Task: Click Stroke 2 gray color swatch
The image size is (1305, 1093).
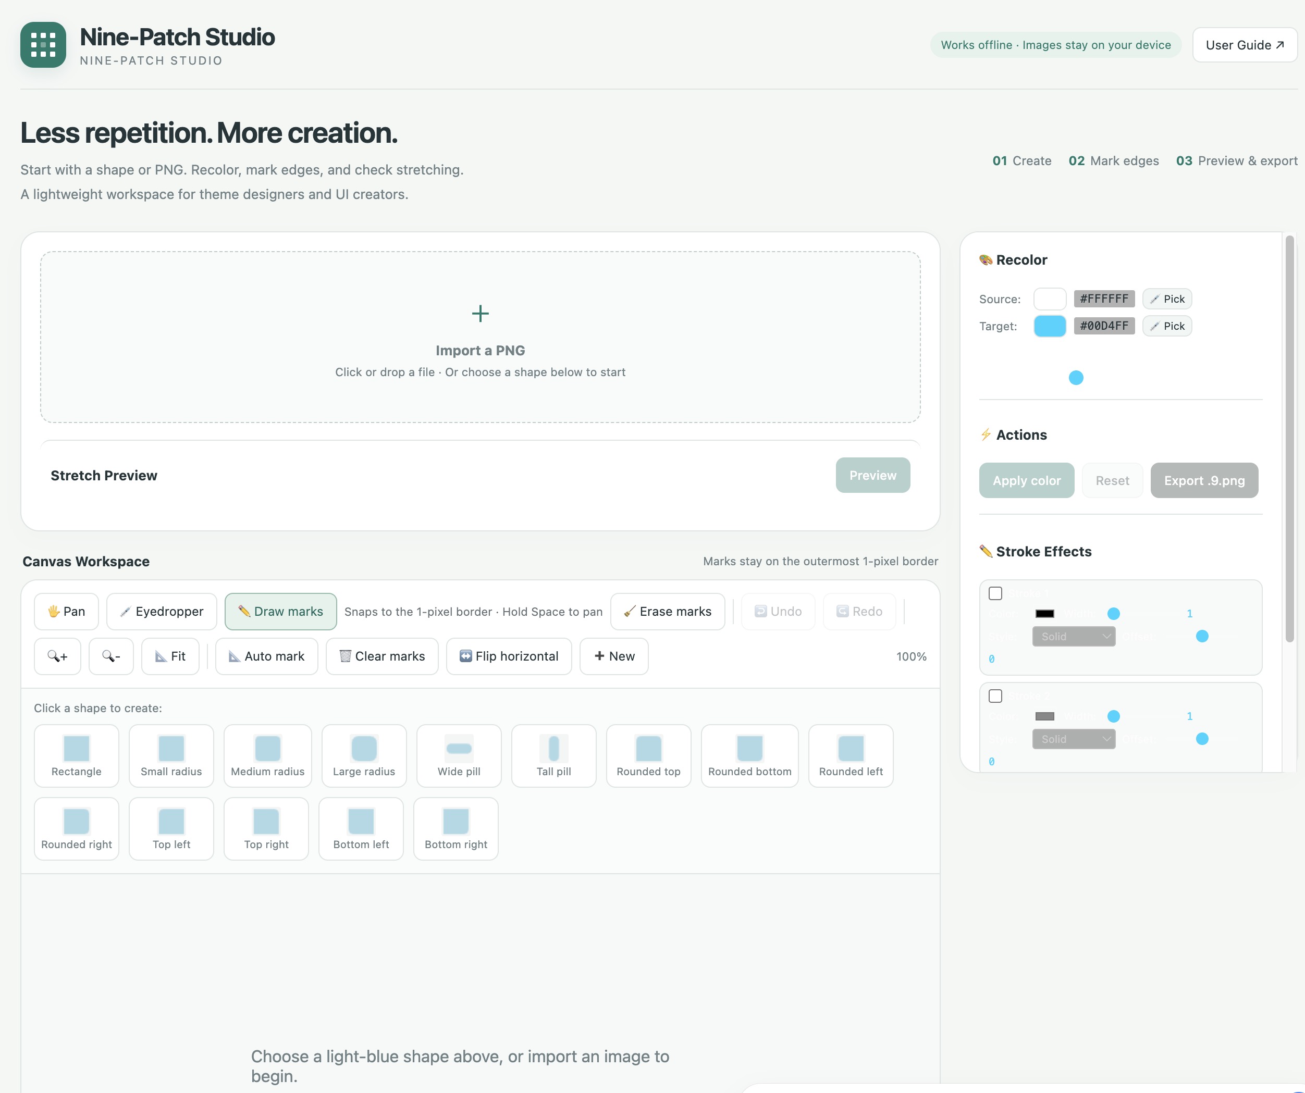Action: [1044, 716]
